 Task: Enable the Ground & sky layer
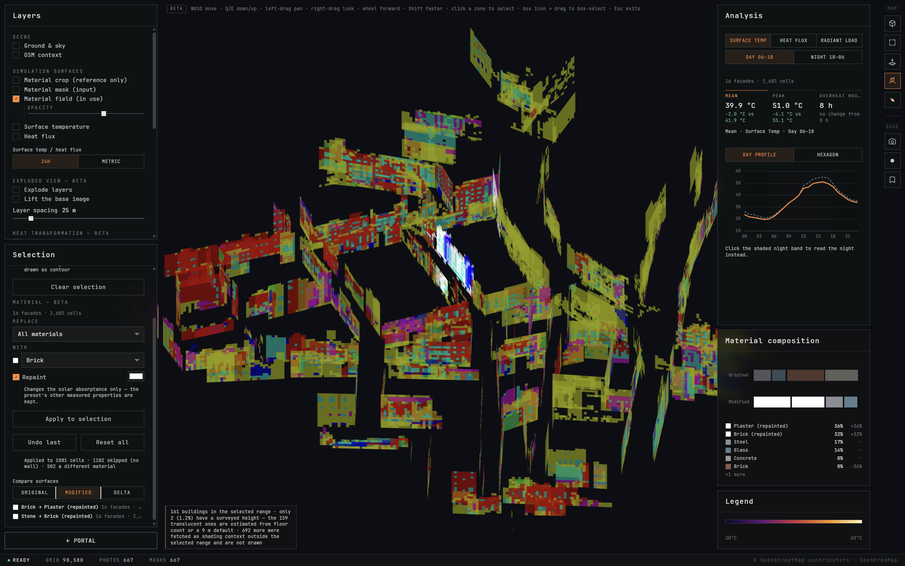point(16,46)
